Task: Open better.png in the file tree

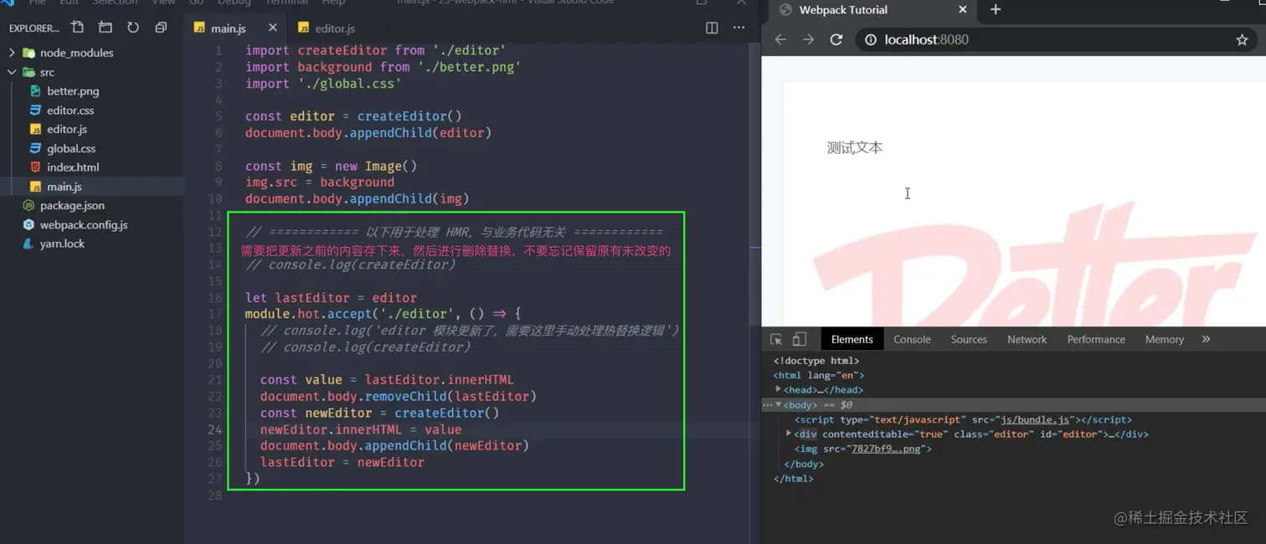Action: (x=73, y=91)
